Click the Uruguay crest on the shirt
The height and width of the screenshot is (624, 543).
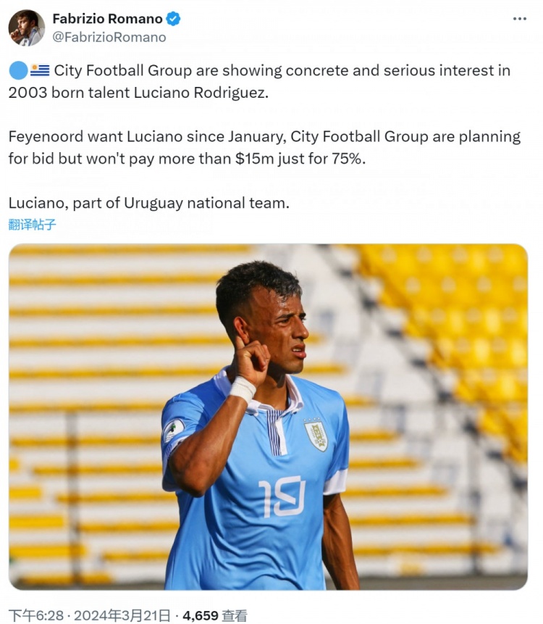point(316,435)
